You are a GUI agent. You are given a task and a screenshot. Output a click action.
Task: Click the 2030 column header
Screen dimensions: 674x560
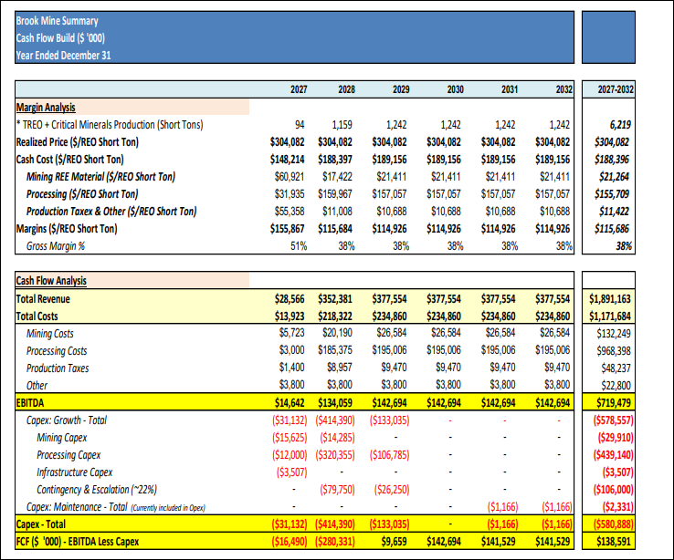coord(455,89)
